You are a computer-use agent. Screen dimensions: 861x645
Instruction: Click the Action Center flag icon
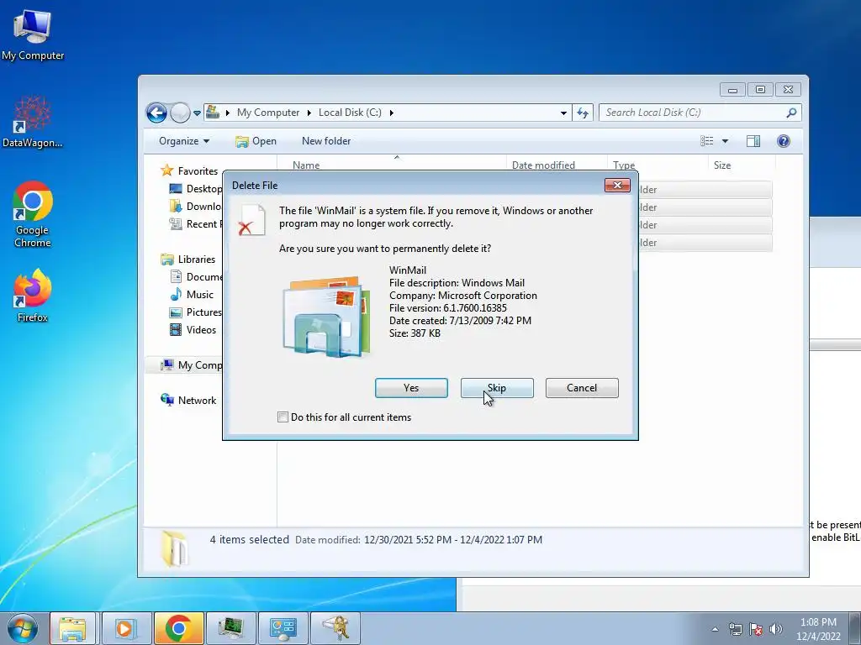(x=756, y=629)
